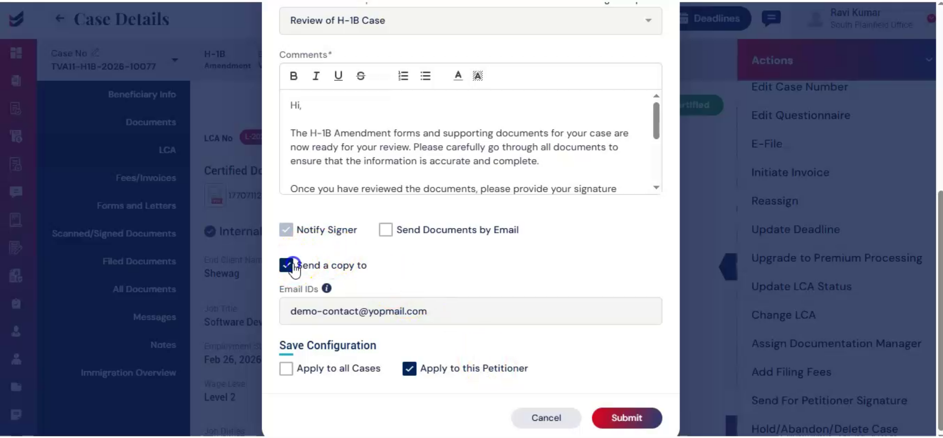Viewport: 943px width, 438px height.
Task: Open Review of H-1B Case dropdown
Action: [x=470, y=20]
